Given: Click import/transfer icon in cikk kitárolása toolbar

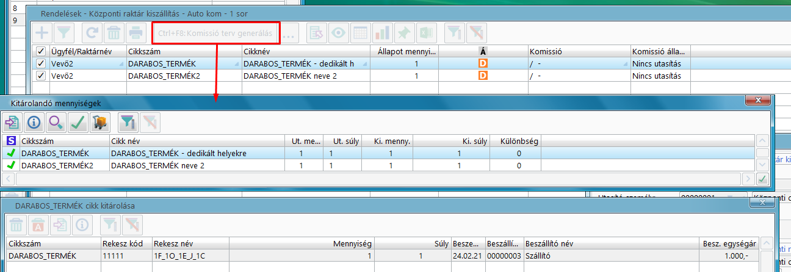Looking at the screenshot, I should coord(60,225).
